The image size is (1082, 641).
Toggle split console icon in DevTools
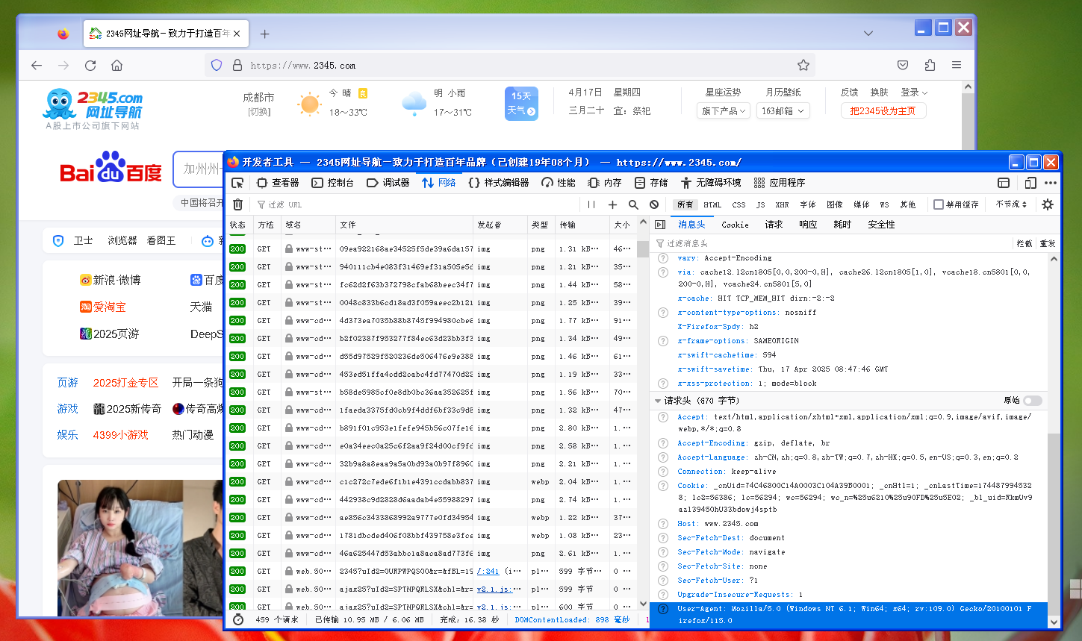tap(1004, 183)
